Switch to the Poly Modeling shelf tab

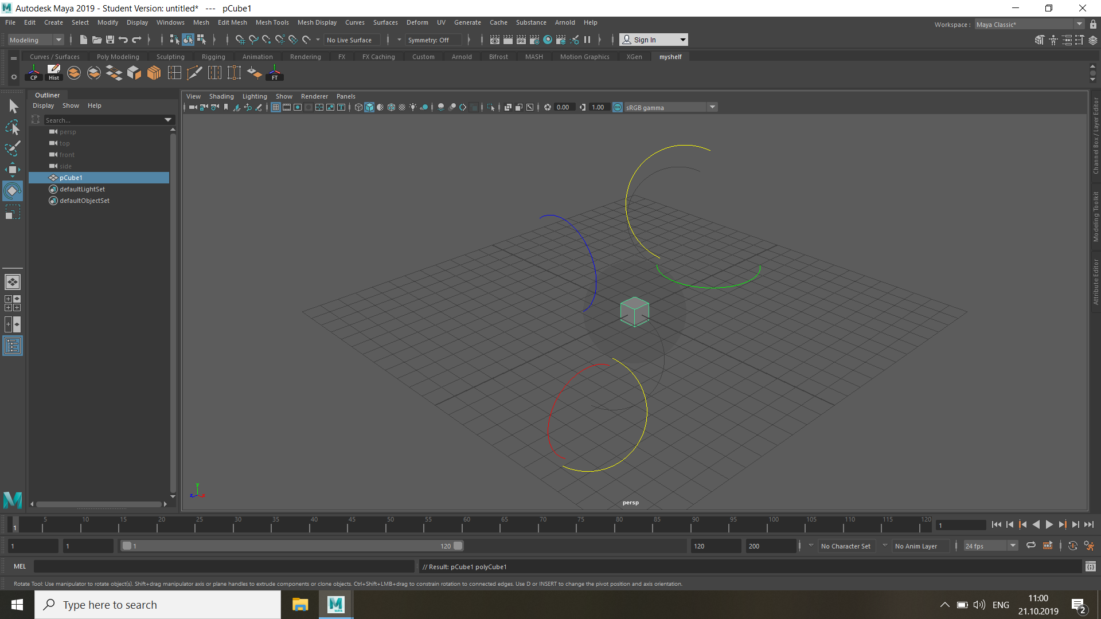(118, 56)
